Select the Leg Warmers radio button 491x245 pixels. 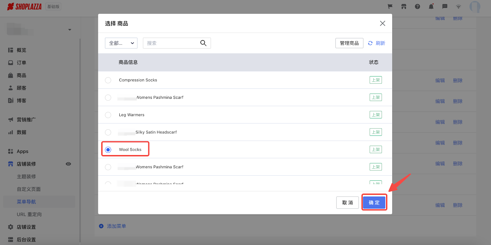[108, 115]
